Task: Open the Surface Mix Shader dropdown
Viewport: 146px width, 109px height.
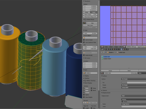Action: pyautogui.click(x=134, y=79)
